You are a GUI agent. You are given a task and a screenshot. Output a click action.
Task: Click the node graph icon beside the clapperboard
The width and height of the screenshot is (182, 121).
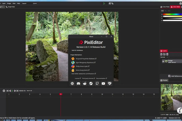click(113, 3)
